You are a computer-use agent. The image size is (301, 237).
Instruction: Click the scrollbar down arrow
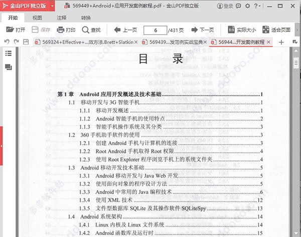coord(296,233)
